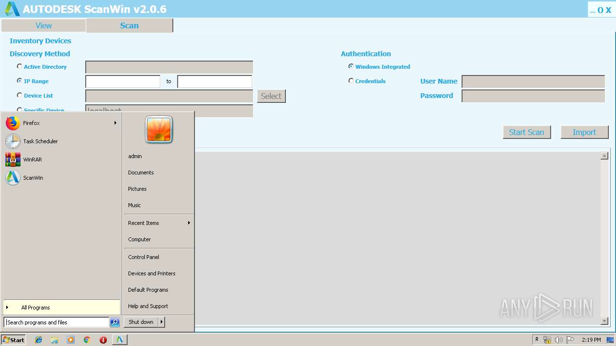The height and width of the screenshot is (346, 616).
Task: Click the network tray icon
Action: tap(547, 340)
